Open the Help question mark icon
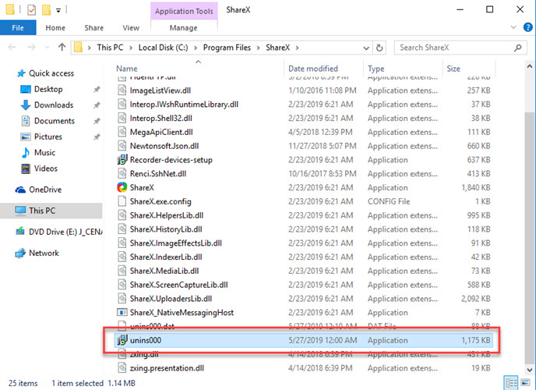Screen dimensions: 536x390 527,27
